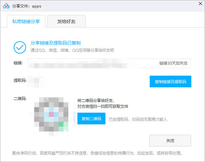205x162 pixels.
Task: Click the title text 分享文件: apps
Action: [x=27, y=6]
